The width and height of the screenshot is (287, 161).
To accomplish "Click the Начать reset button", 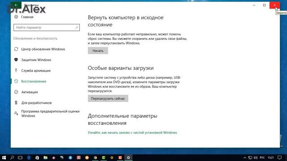I will pos(98,51).
